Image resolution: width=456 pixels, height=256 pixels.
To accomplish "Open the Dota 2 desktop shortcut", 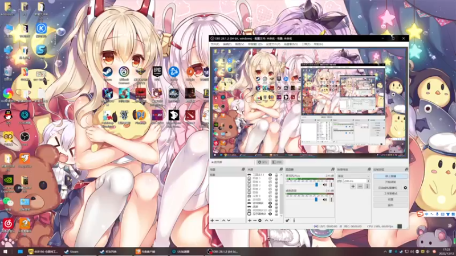I will (x=190, y=117).
